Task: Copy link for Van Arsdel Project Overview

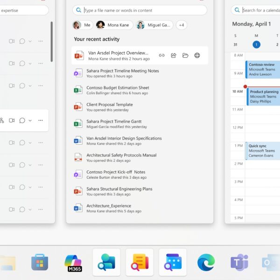Action: pyautogui.click(x=161, y=56)
